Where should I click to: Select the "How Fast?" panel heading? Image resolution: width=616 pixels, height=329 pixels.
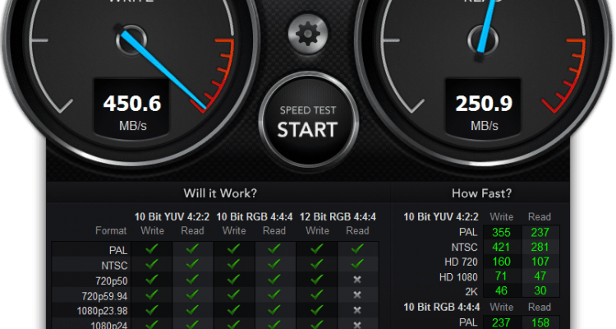tap(481, 193)
